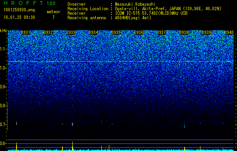Click the 0937 time marker
The image size is (237, 151).
(161, 32)
